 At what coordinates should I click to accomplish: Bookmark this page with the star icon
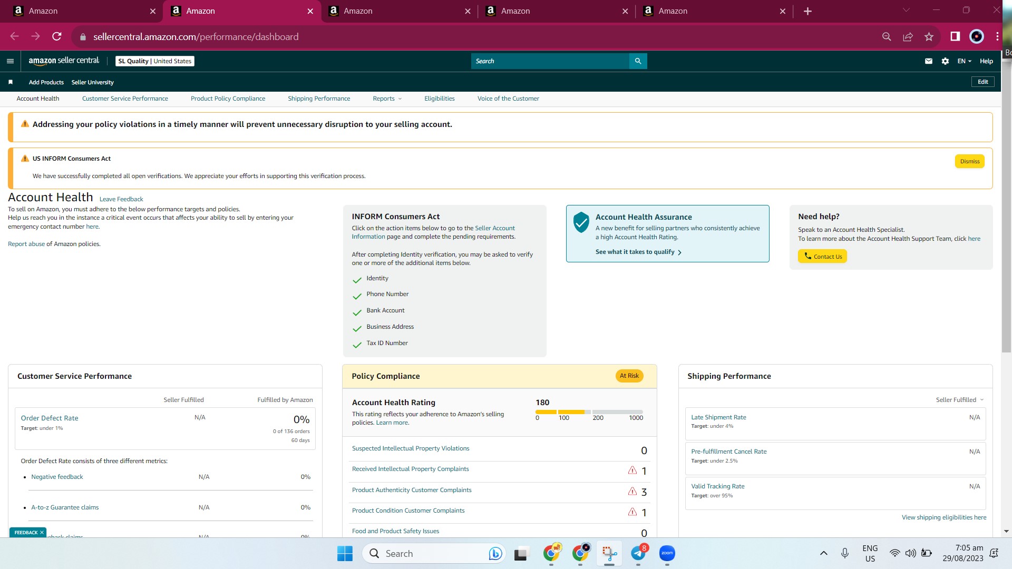pos(929,36)
